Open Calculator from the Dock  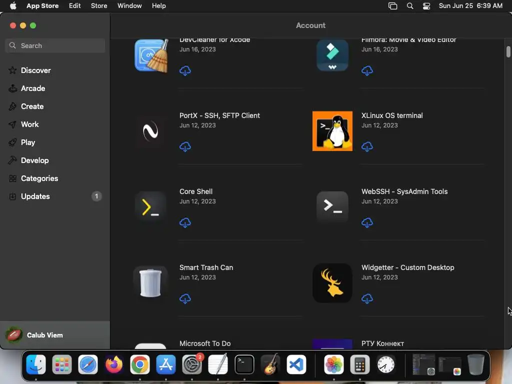pos(360,364)
